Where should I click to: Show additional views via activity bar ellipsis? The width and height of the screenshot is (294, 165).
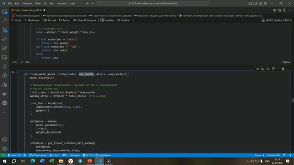tap(5, 112)
